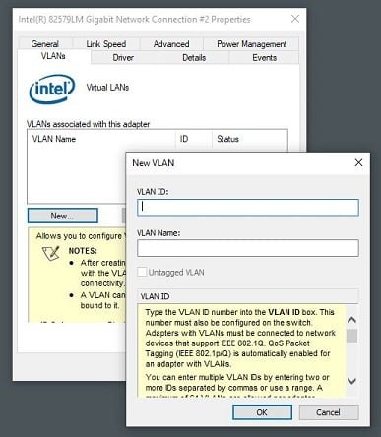Click the help text scroll down arrow
The height and width of the screenshot is (437, 381).
point(351,381)
